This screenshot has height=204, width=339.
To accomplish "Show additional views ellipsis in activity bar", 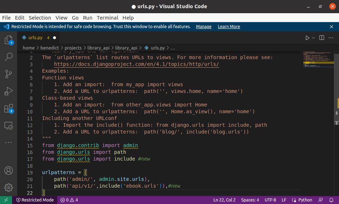I will click(x=9, y=142).
